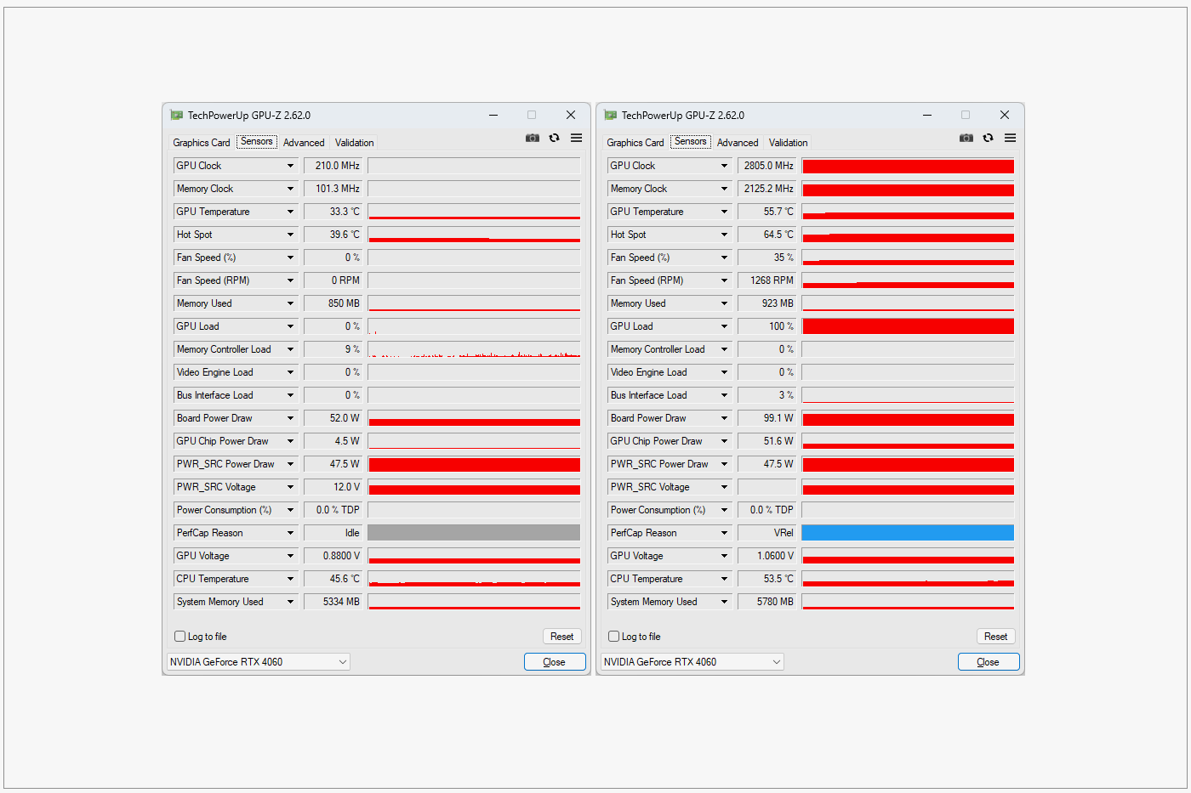The width and height of the screenshot is (1191, 793).
Task: Click the Reset button in left window
Action: point(562,637)
